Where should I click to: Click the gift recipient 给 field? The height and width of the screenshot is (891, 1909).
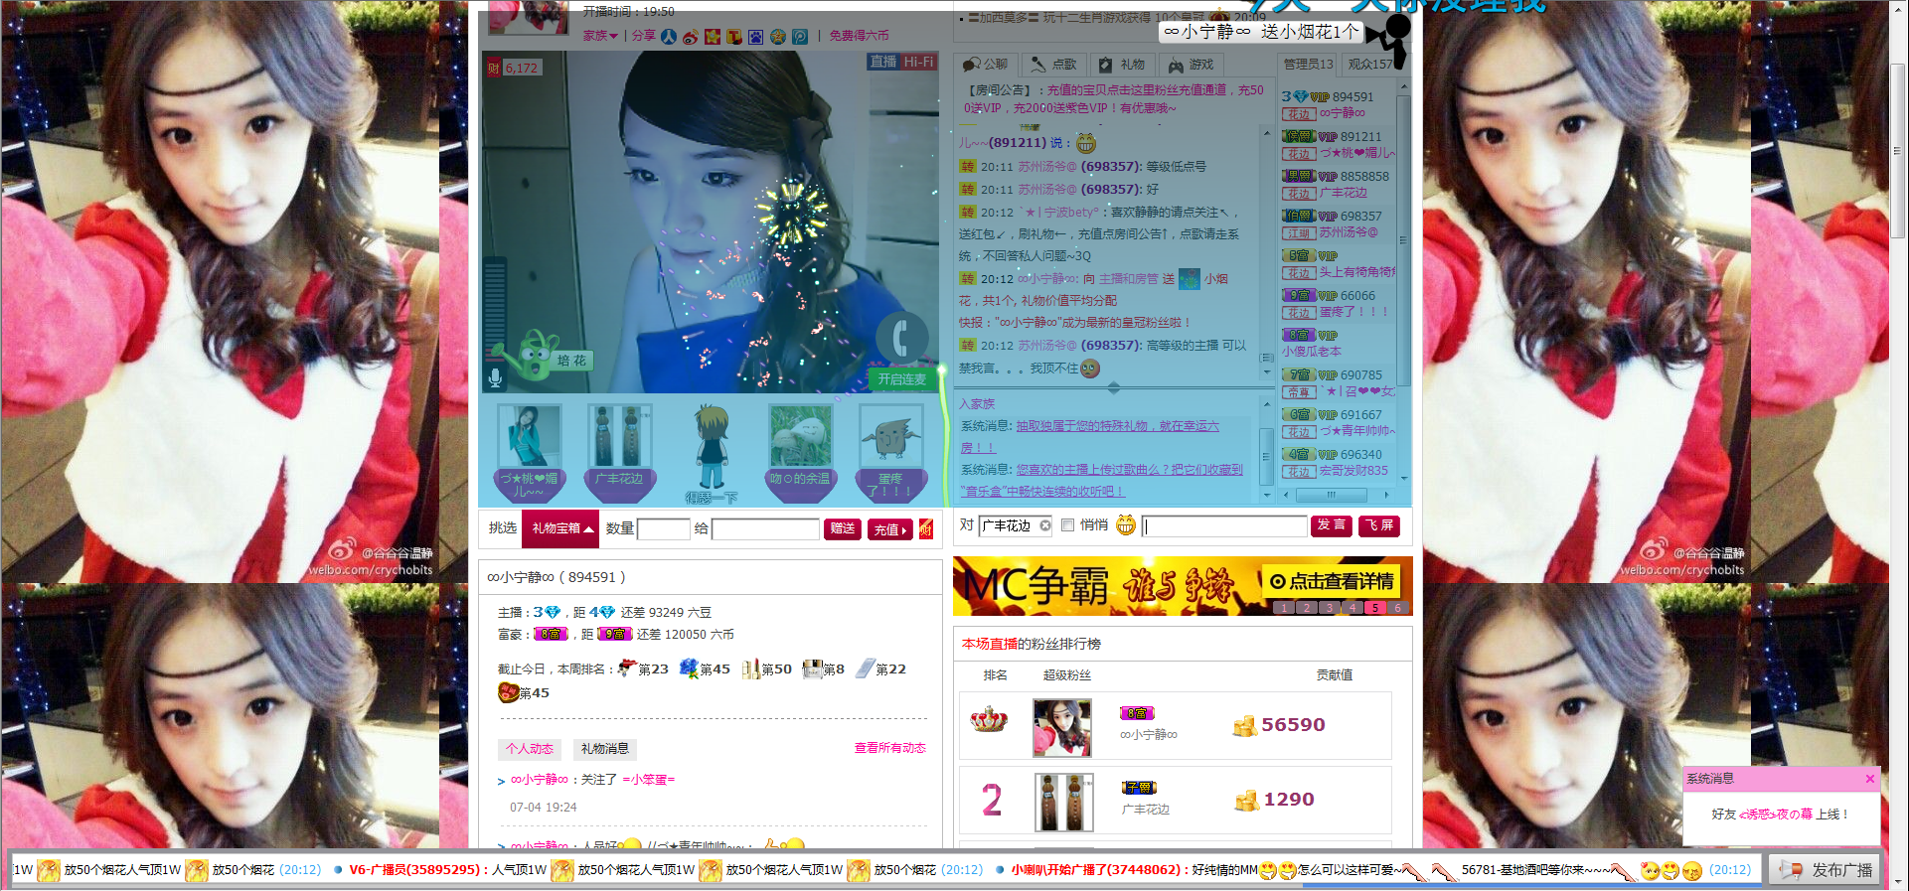click(765, 529)
